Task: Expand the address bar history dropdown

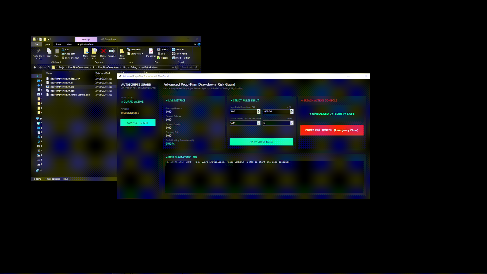Action: click(x=173, y=67)
